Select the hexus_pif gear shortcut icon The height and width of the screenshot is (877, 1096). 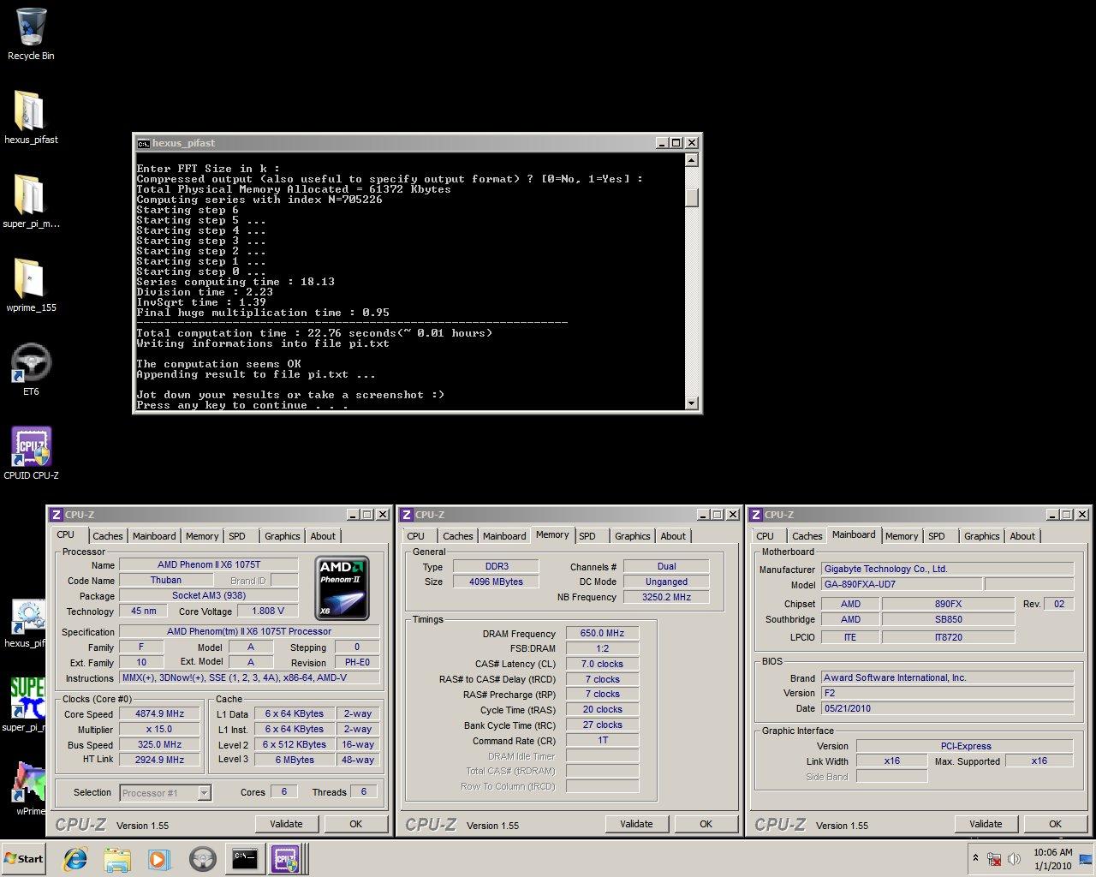[x=28, y=623]
